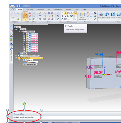Activate the Select arrow tool
The height and width of the screenshot is (123, 121).
click(25, 14)
